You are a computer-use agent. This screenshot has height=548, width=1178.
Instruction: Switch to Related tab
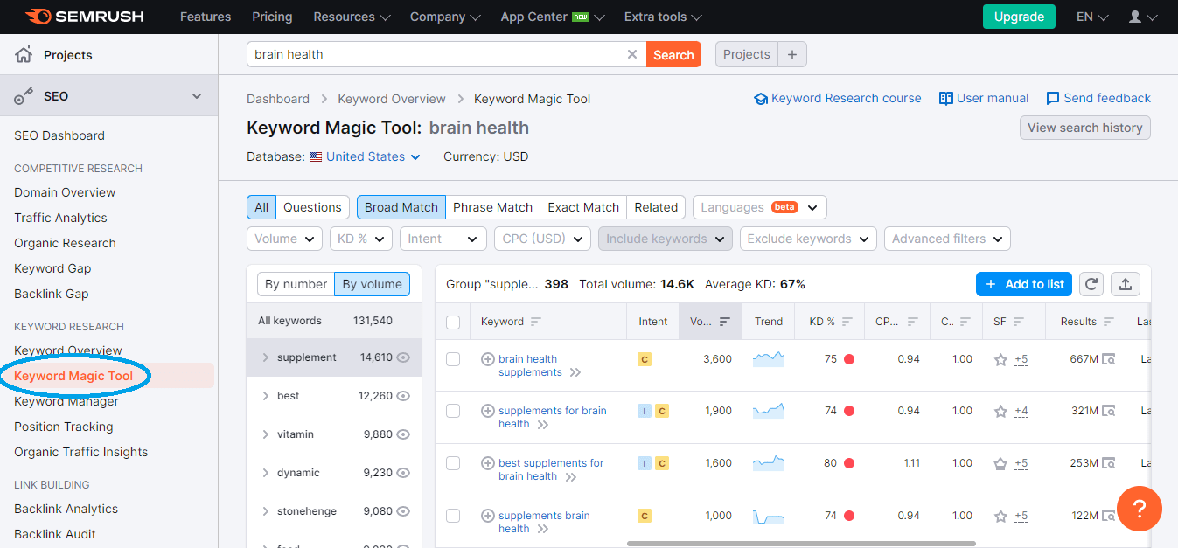(x=656, y=207)
